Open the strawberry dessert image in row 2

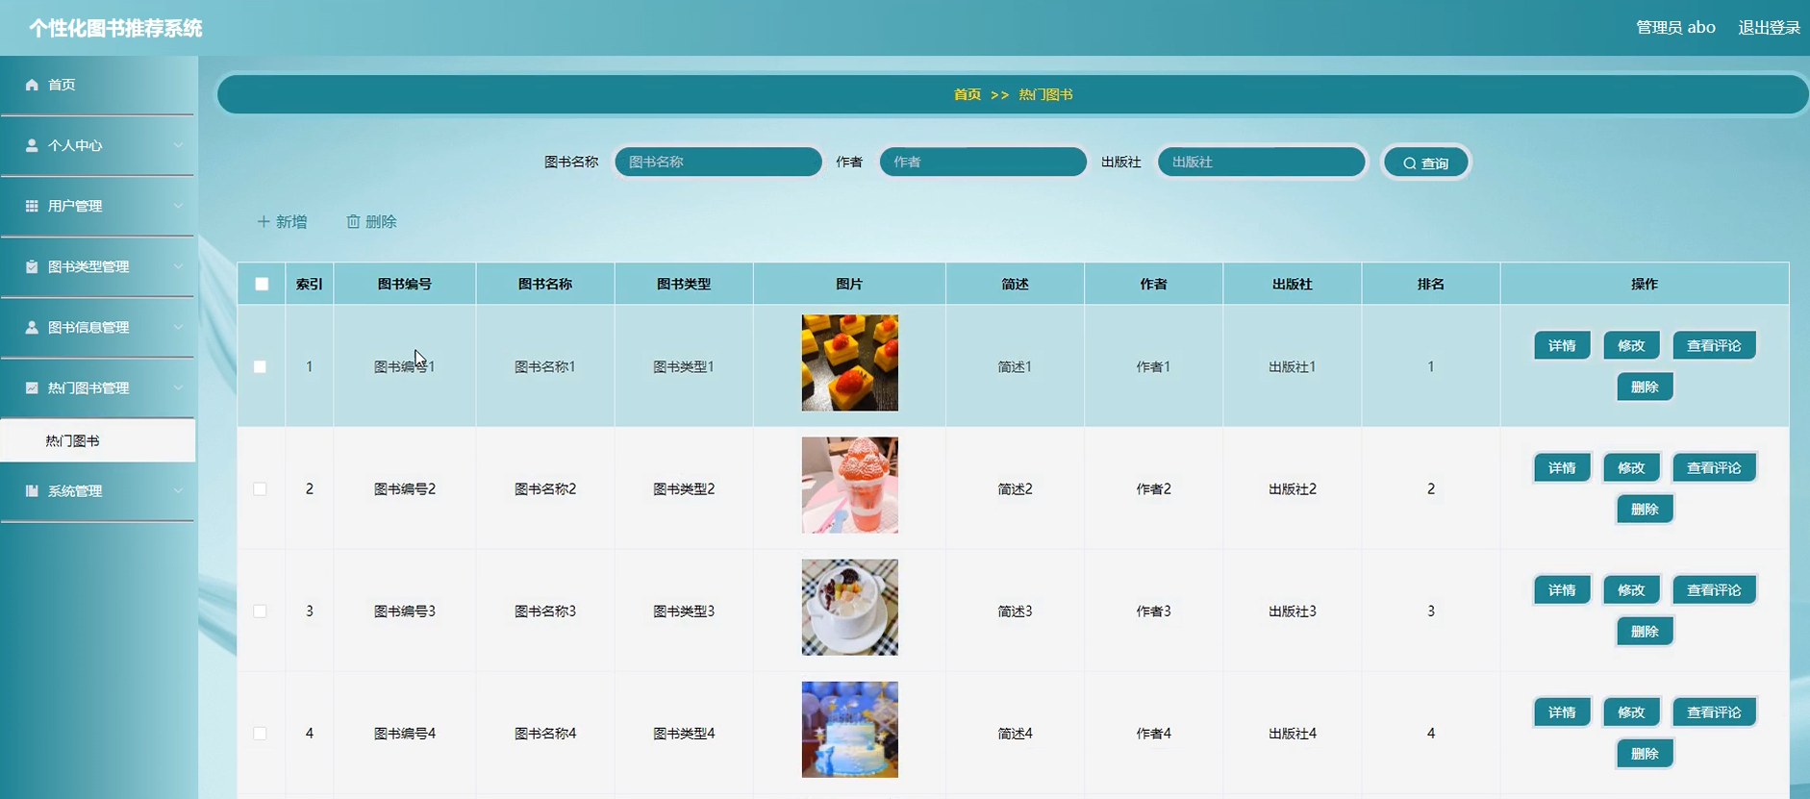click(850, 485)
